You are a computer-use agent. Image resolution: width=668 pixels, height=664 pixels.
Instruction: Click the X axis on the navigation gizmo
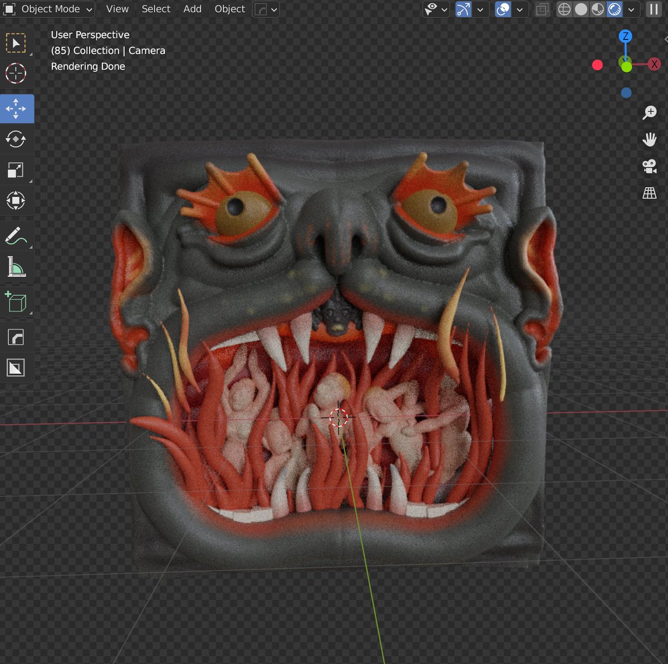pyautogui.click(x=654, y=65)
